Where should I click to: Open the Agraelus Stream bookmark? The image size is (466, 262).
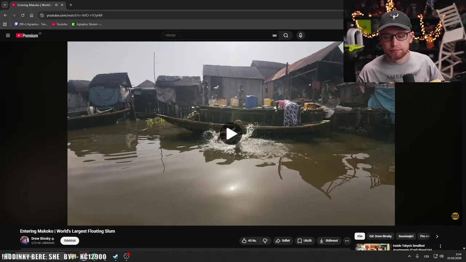tap(87, 24)
